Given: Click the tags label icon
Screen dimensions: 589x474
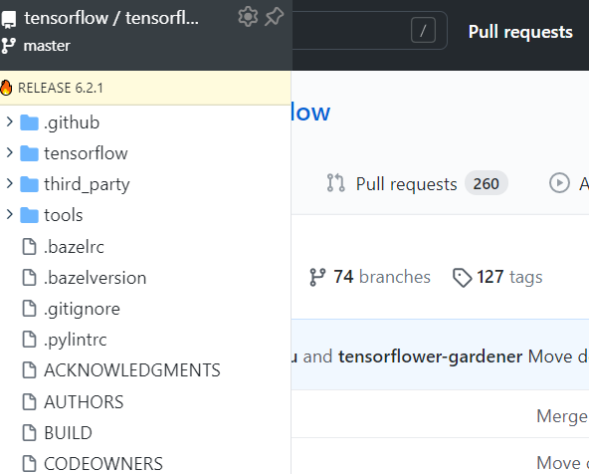Looking at the screenshot, I should 462,278.
